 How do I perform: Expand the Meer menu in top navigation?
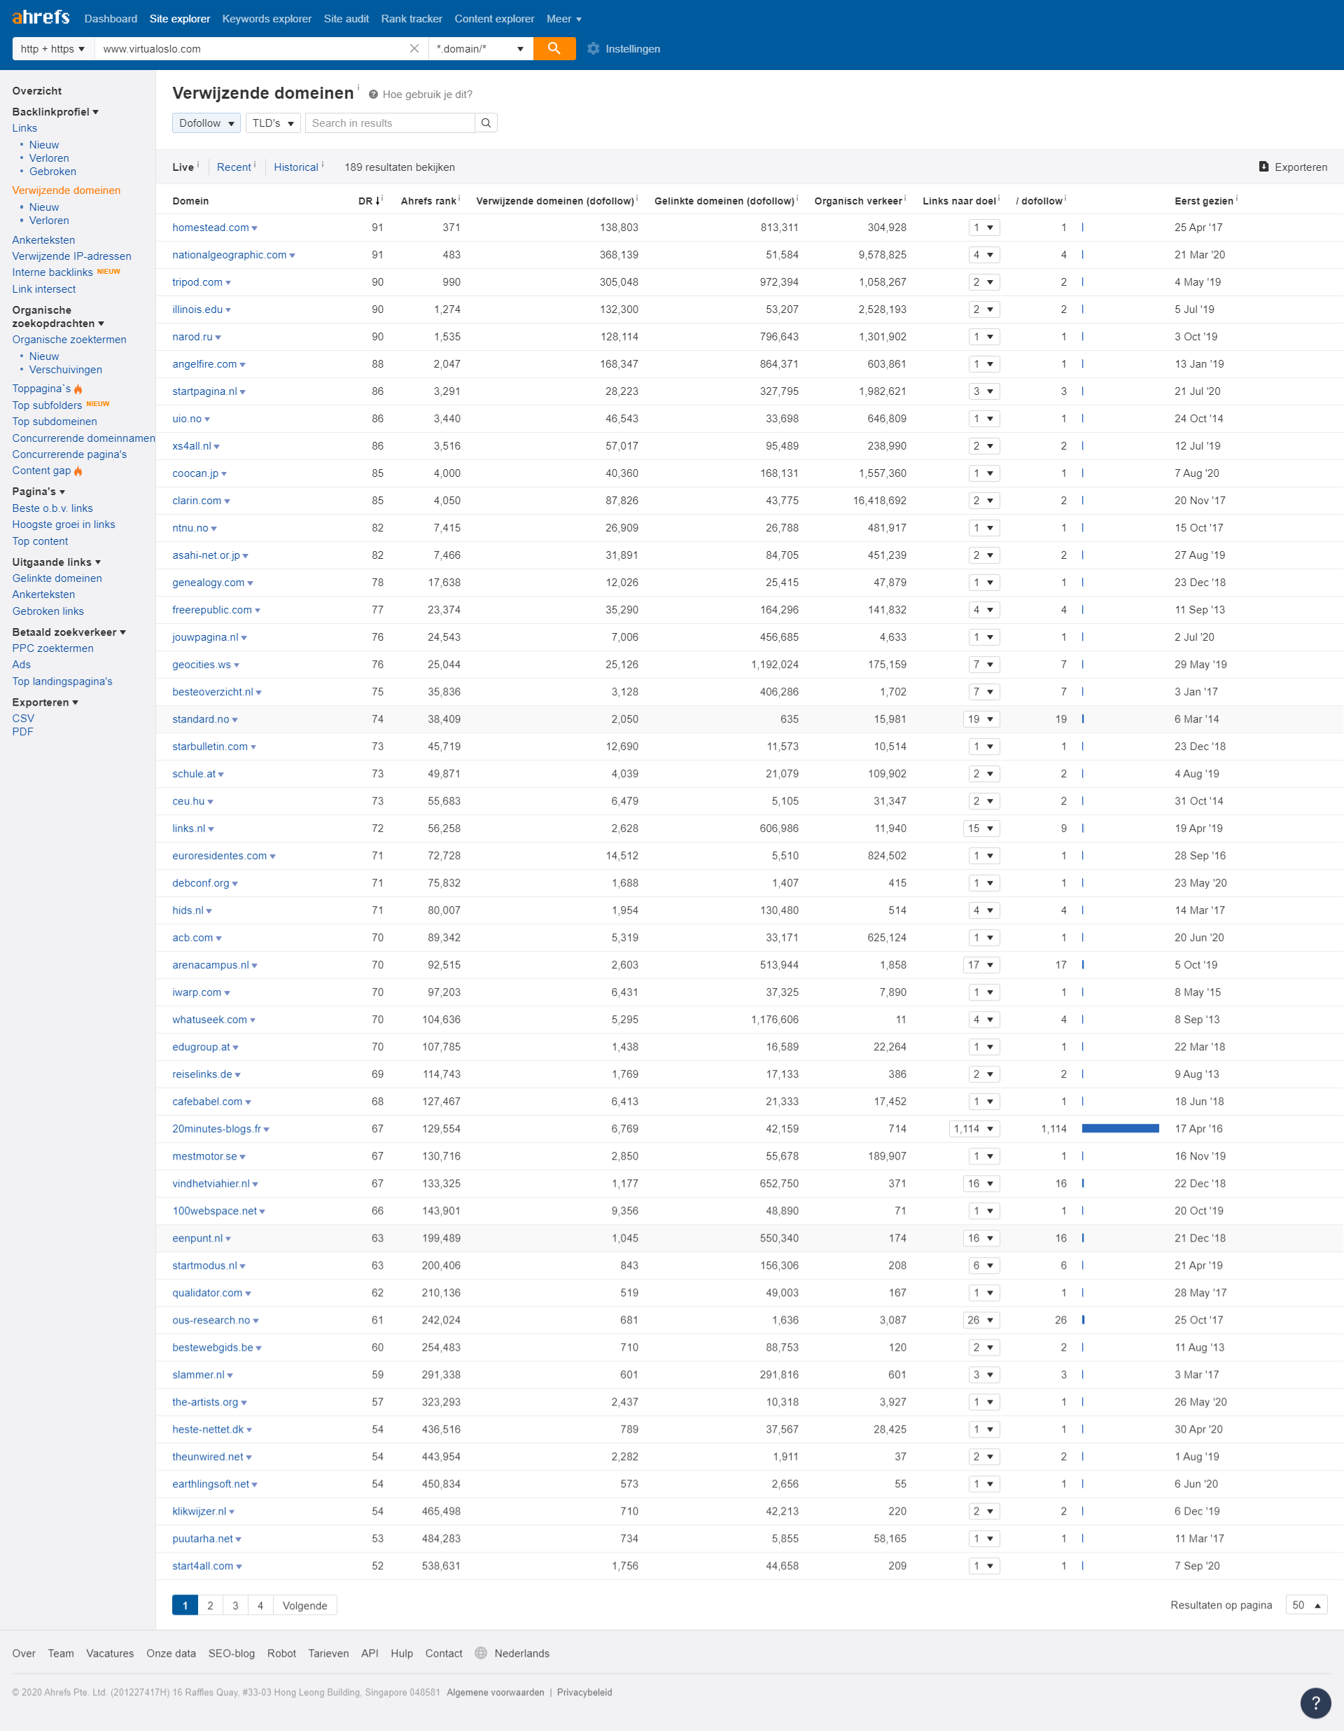click(563, 18)
